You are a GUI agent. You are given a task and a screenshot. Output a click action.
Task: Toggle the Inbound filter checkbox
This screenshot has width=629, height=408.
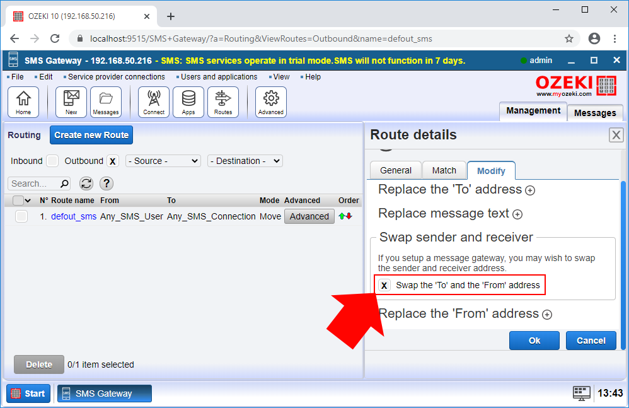52,161
